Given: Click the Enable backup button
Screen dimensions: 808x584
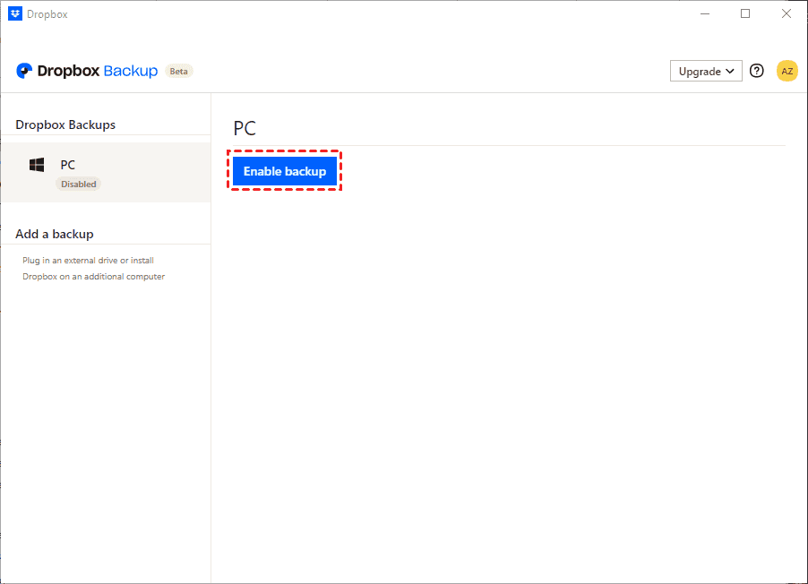Looking at the screenshot, I should [285, 171].
